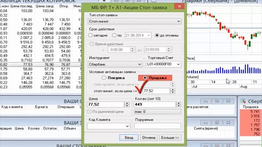The width and height of the screenshot is (262, 147).
Task: Click the 'Продажа' column in order book
Action: [x=251, y=107]
